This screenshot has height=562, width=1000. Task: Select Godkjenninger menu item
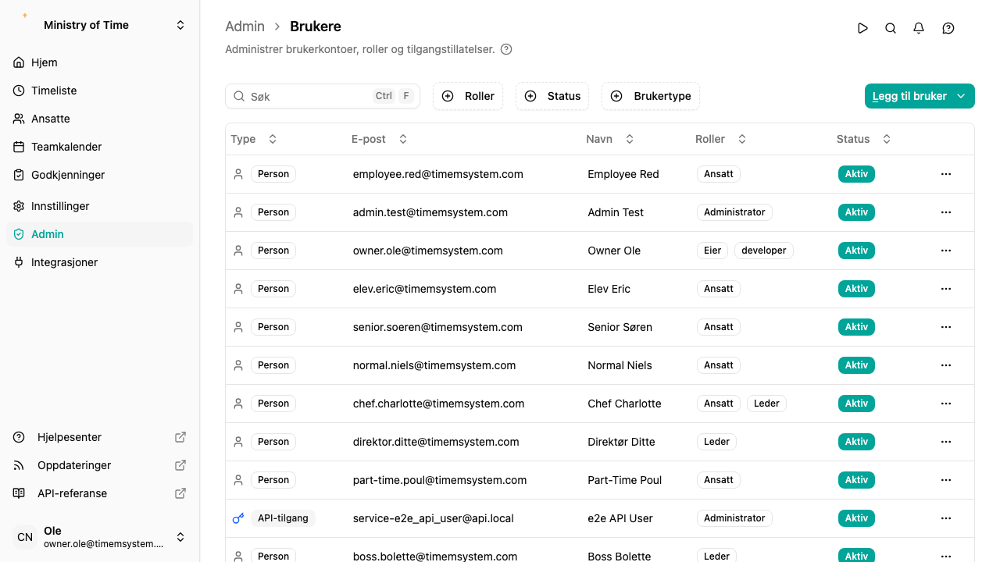(100, 175)
